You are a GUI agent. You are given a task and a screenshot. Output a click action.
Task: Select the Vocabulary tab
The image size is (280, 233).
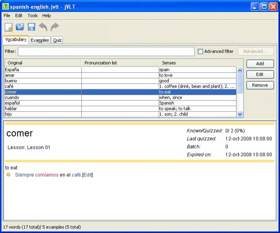click(16, 40)
